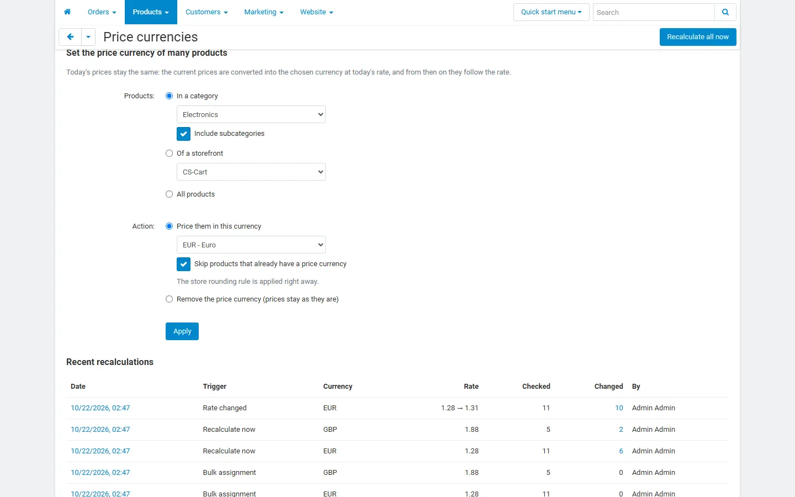Select 'Price them in this currency' radio
Viewport: 795px width, 497px height.
(169, 226)
